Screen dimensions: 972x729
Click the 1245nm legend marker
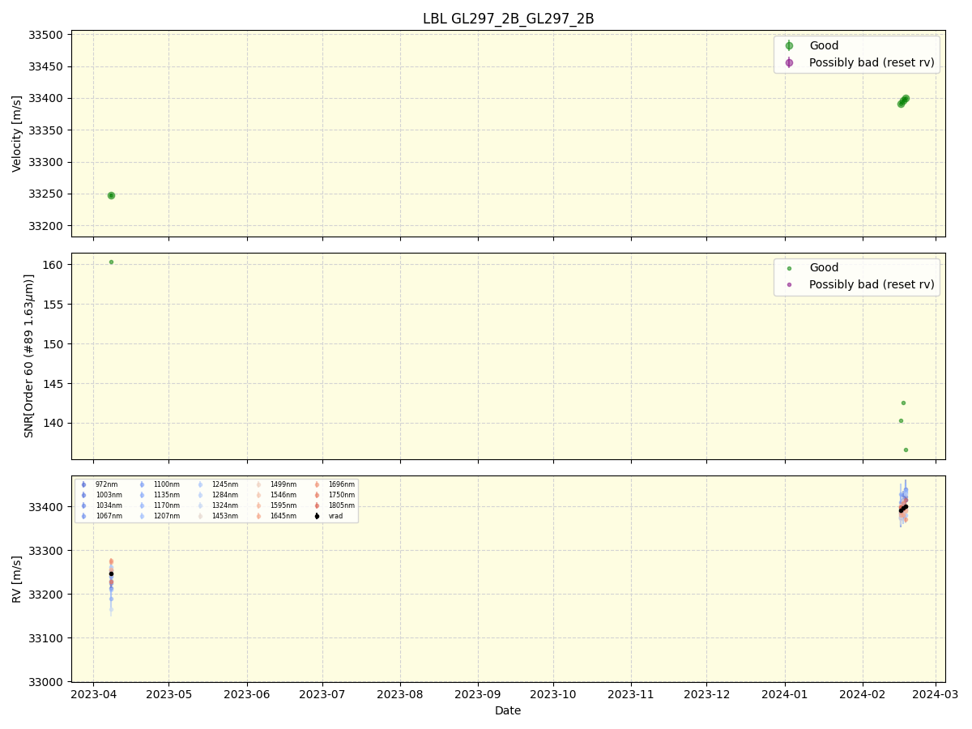[200, 484]
